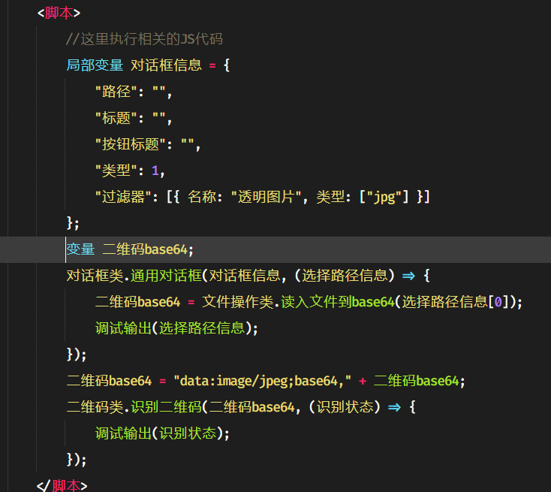The image size is (551, 492).
Task: Click the 选择路径信息 callback parameter in parentheses
Action: pyautogui.click(x=345, y=276)
